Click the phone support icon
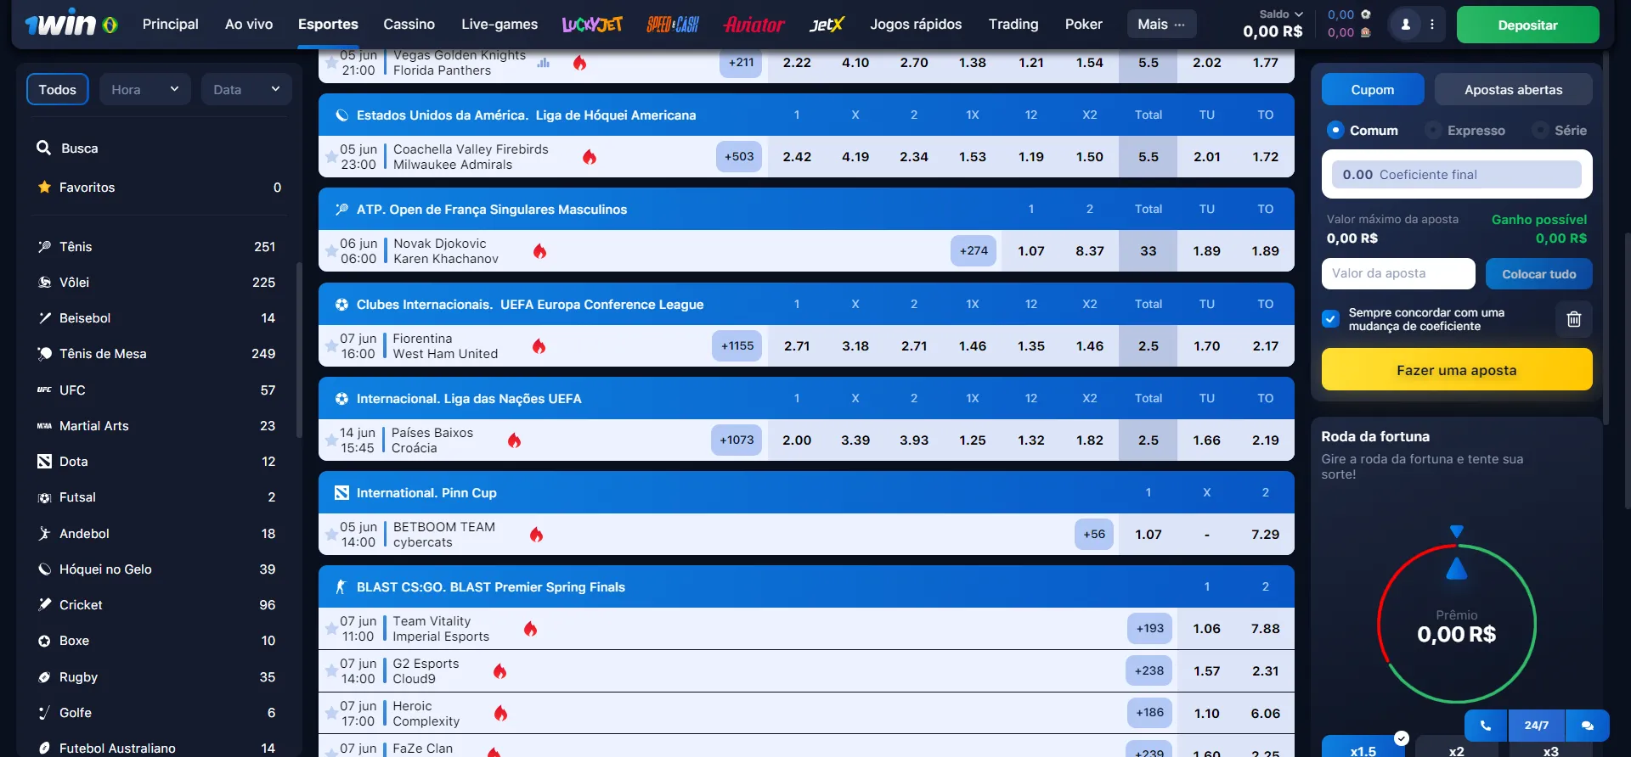 pos(1486,726)
